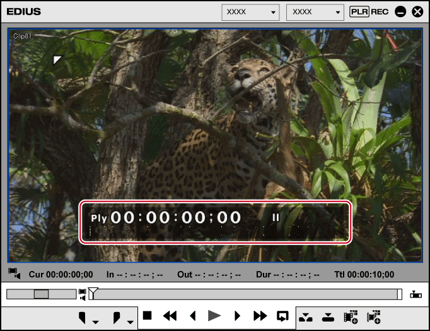Open the first XXXX dropdown
The width and height of the screenshot is (430, 331).
click(250, 12)
